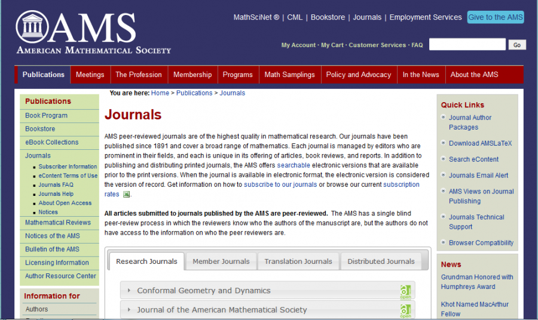This screenshot has height=320, width=538.
Task: Open AMS Views on Journal Publishing
Action: click(x=481, y=196)
